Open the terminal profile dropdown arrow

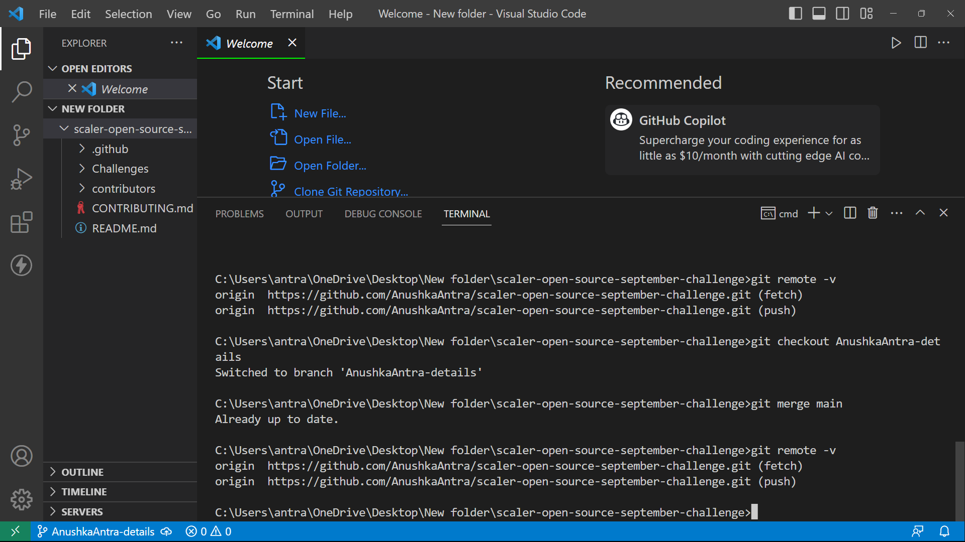[829, 213]
